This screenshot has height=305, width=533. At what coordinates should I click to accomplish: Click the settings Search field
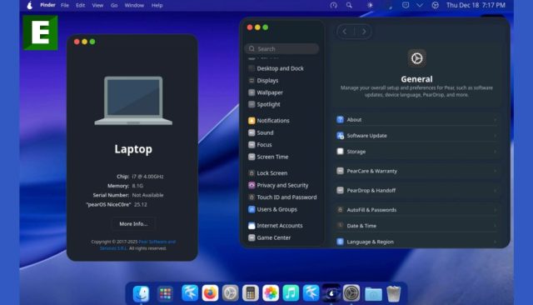tap(281, 48)
